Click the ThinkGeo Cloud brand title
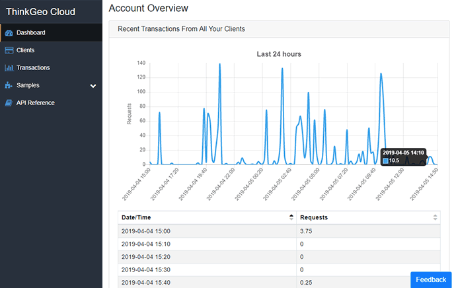This screenshot has width=456, height=288. [40, 11]
